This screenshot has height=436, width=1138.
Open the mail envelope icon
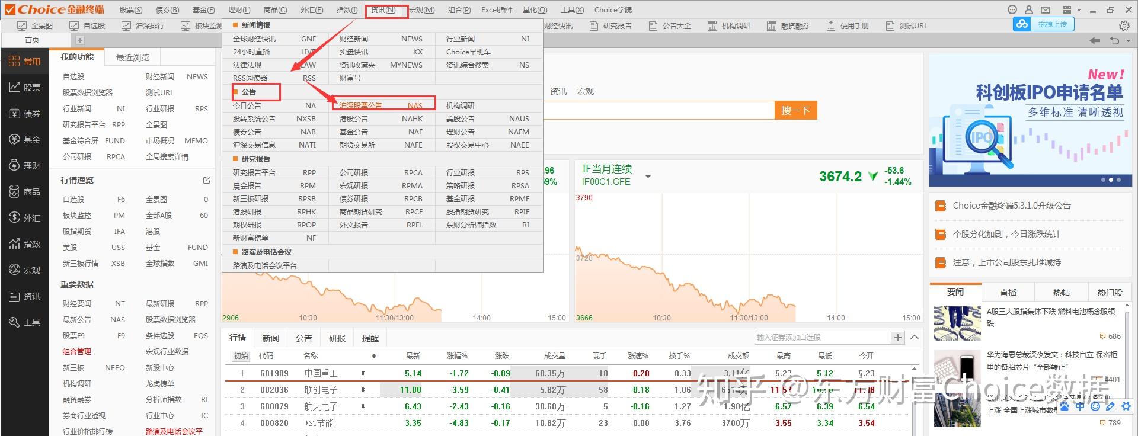[x=1046, y=9]
